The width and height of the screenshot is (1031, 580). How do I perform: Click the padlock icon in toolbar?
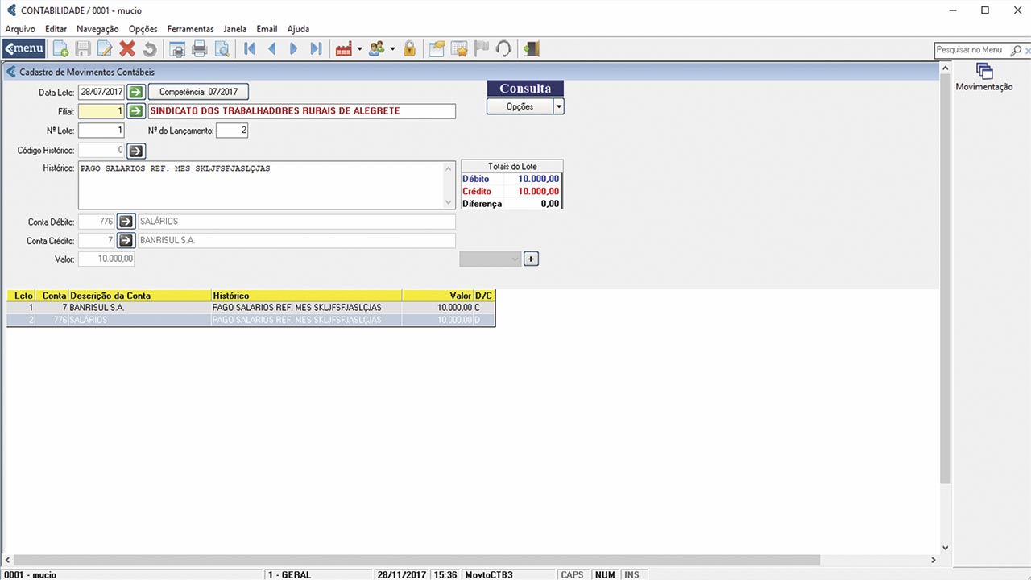(409, 49)
